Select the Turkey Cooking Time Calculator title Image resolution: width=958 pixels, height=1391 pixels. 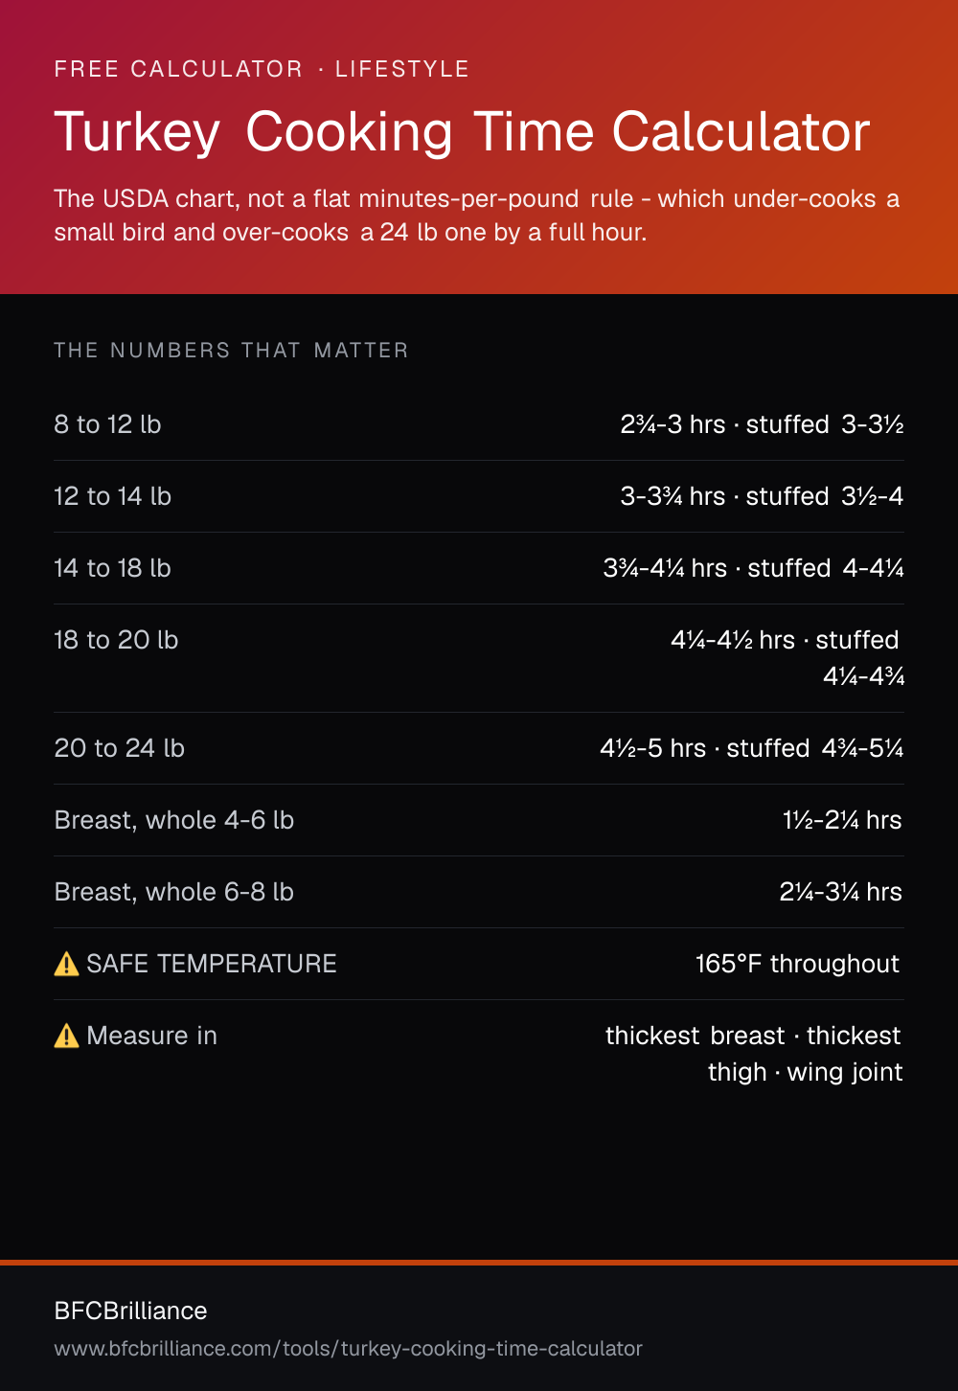[462, 131]
